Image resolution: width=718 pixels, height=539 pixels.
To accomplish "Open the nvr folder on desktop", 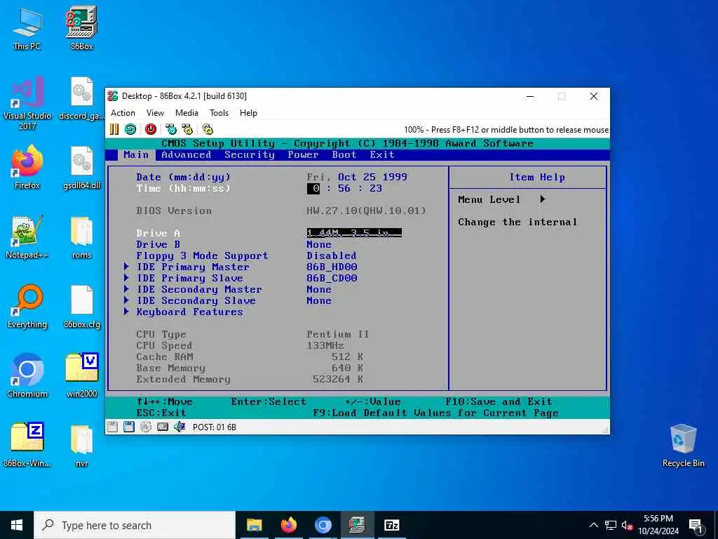I will click(x=81, y=445).
